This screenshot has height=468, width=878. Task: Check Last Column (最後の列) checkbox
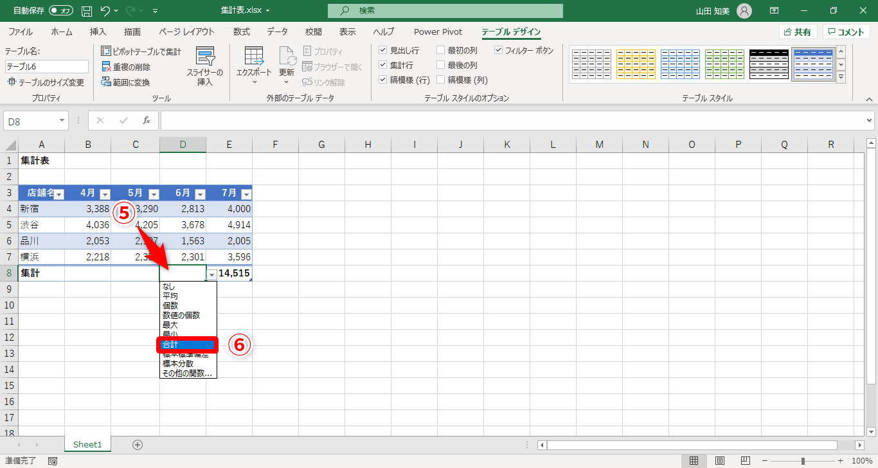tap(440, 65)
